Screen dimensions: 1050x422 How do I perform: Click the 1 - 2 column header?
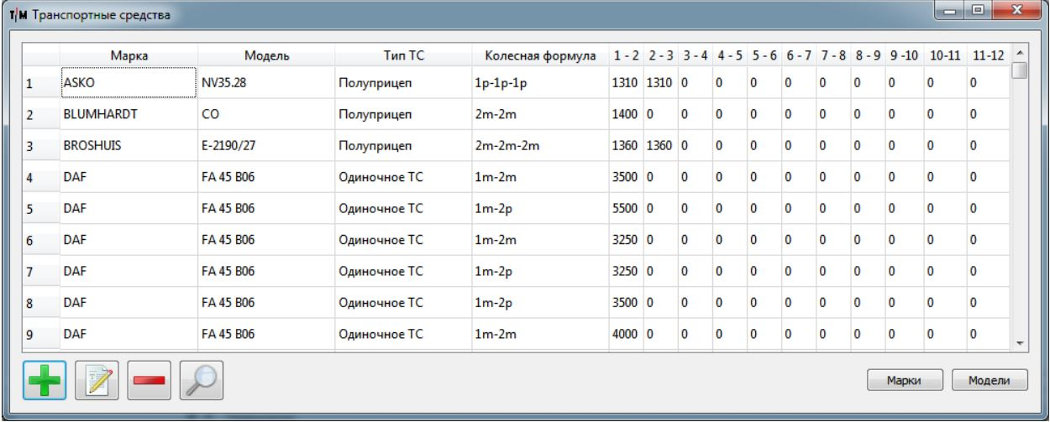(627, 55)
